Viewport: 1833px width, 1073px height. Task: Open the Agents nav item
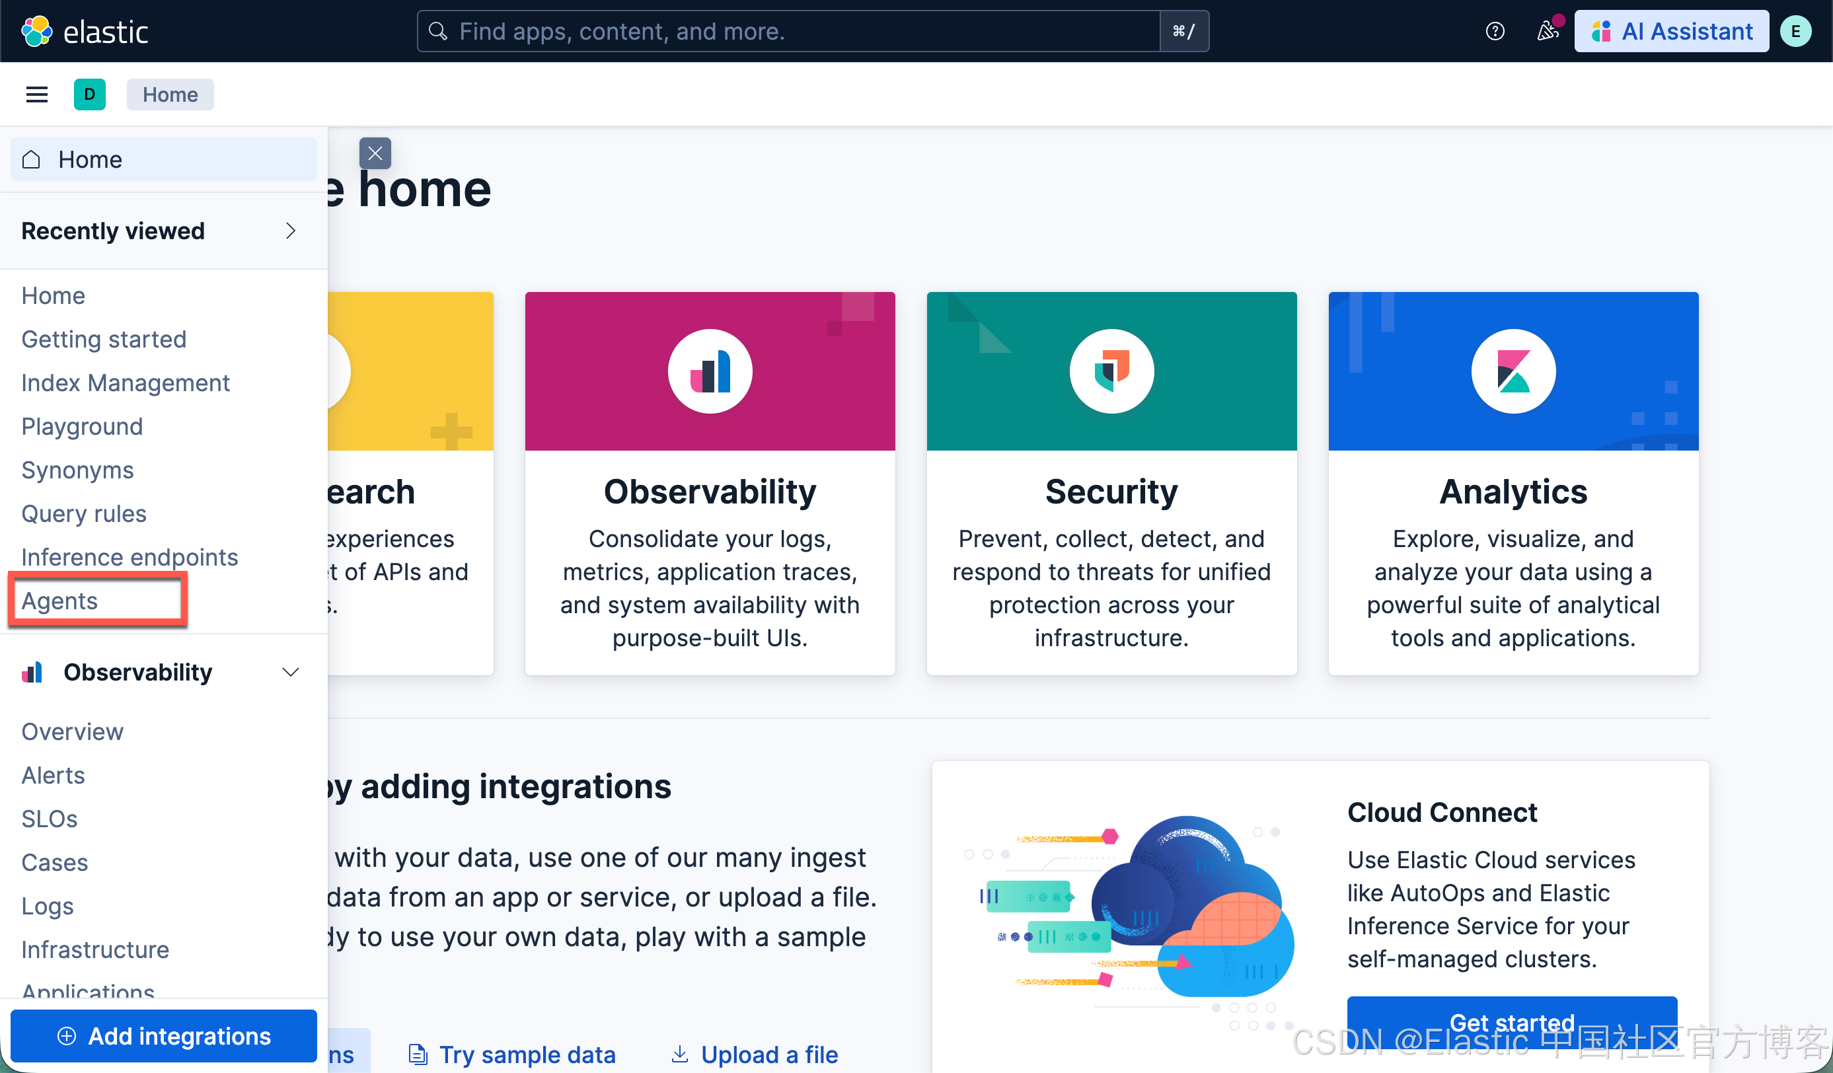[59, 601]
